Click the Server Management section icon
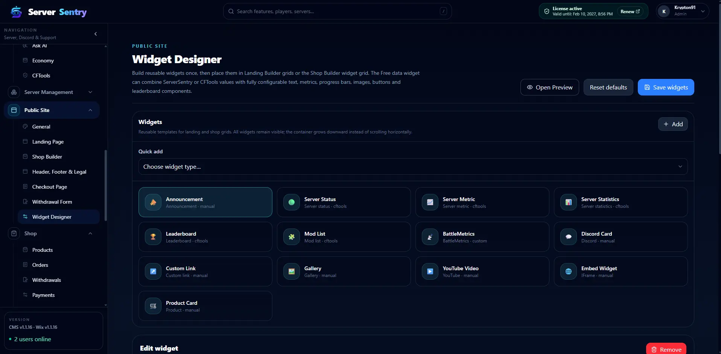The height and width of the screenshot is (354, 721). pyautogui.click(x=14, y=92)
